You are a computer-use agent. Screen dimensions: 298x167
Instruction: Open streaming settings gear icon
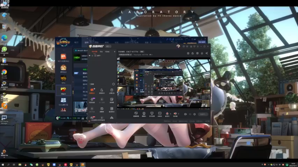194,114
